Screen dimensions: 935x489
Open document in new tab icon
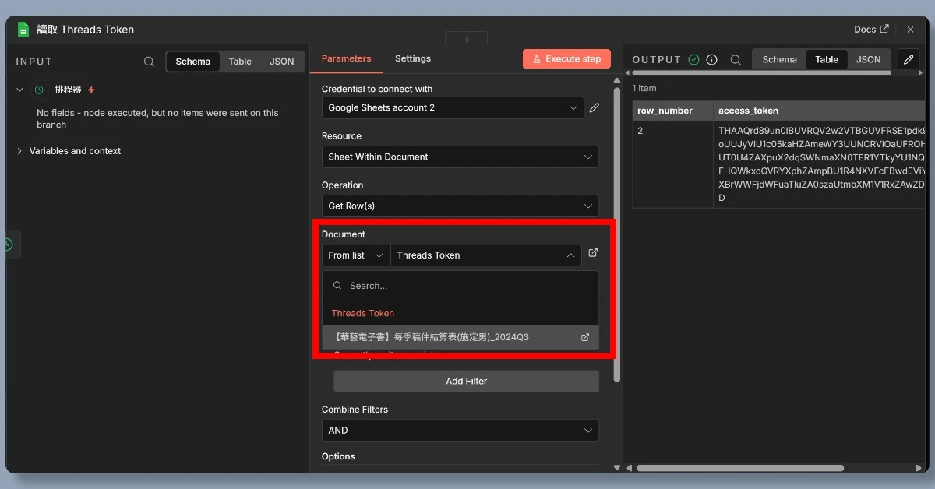click(x=593, y=253)
